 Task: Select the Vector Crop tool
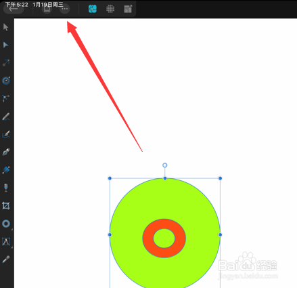[x=6, y=205]
